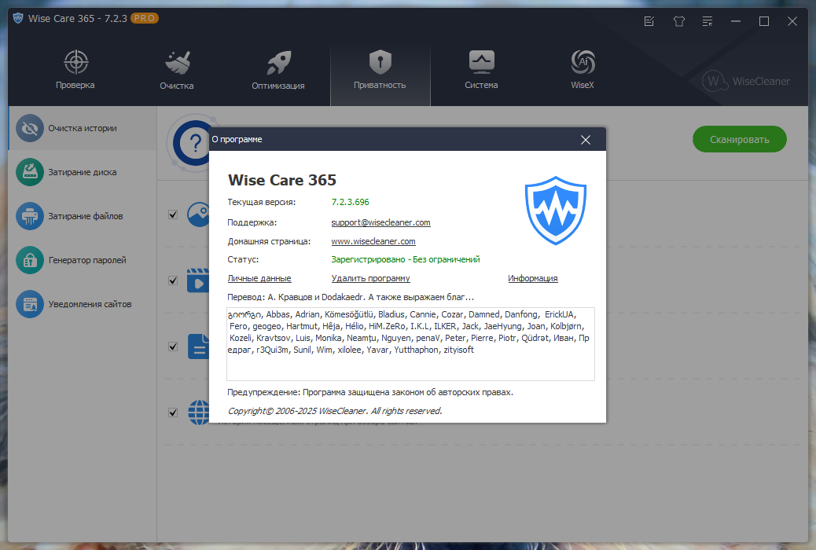Screen dimensions: 816x550
Task: Select Затирание диска label in sidebar
Action: [x=83, y=172]
